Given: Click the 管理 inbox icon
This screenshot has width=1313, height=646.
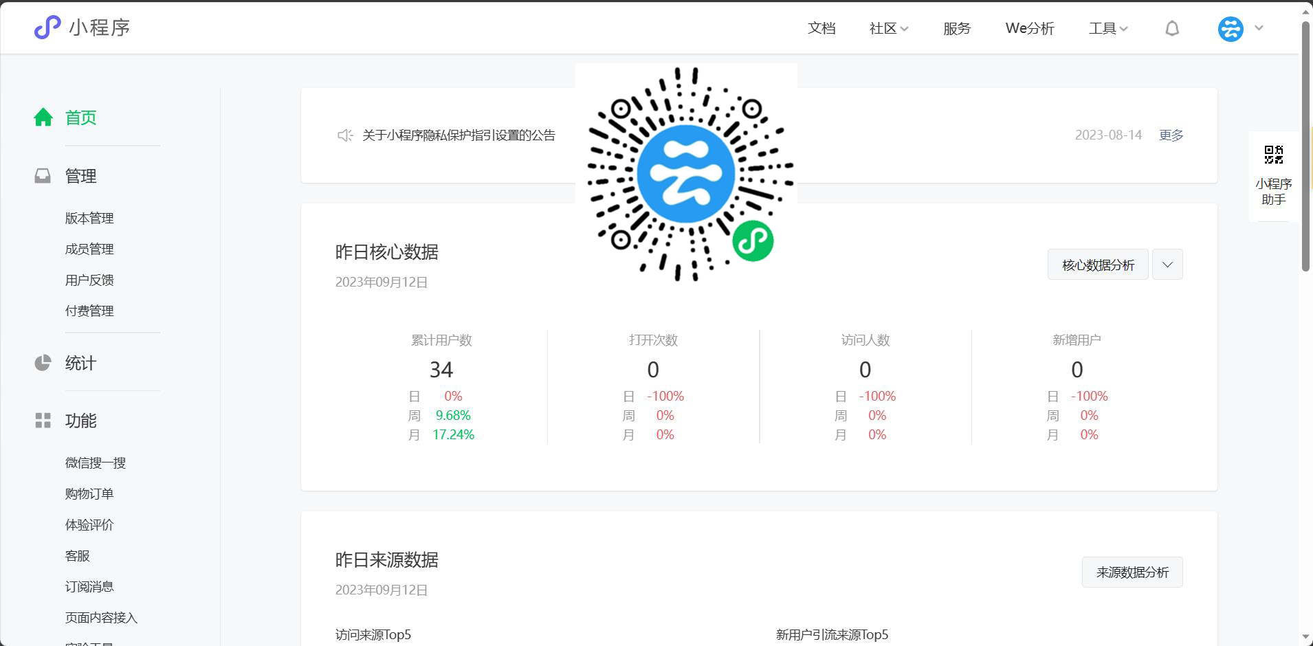Looking at the screenshot, I should (x=43, y=176).
